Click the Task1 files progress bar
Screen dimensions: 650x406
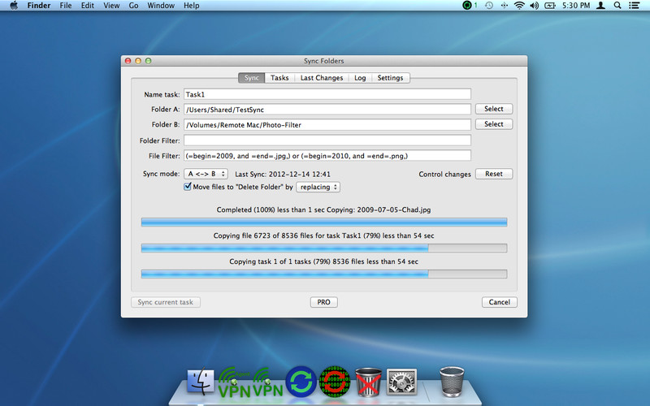point(324,248)
